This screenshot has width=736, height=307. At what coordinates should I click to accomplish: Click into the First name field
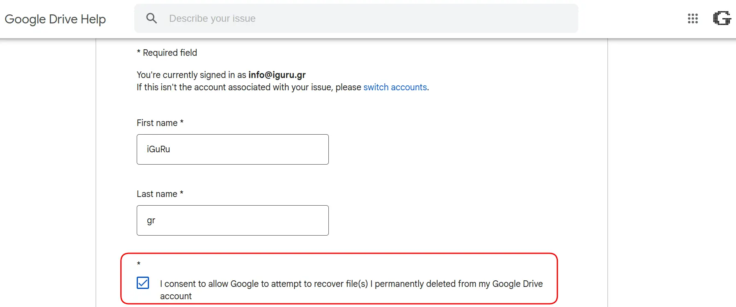click(233, 149)
